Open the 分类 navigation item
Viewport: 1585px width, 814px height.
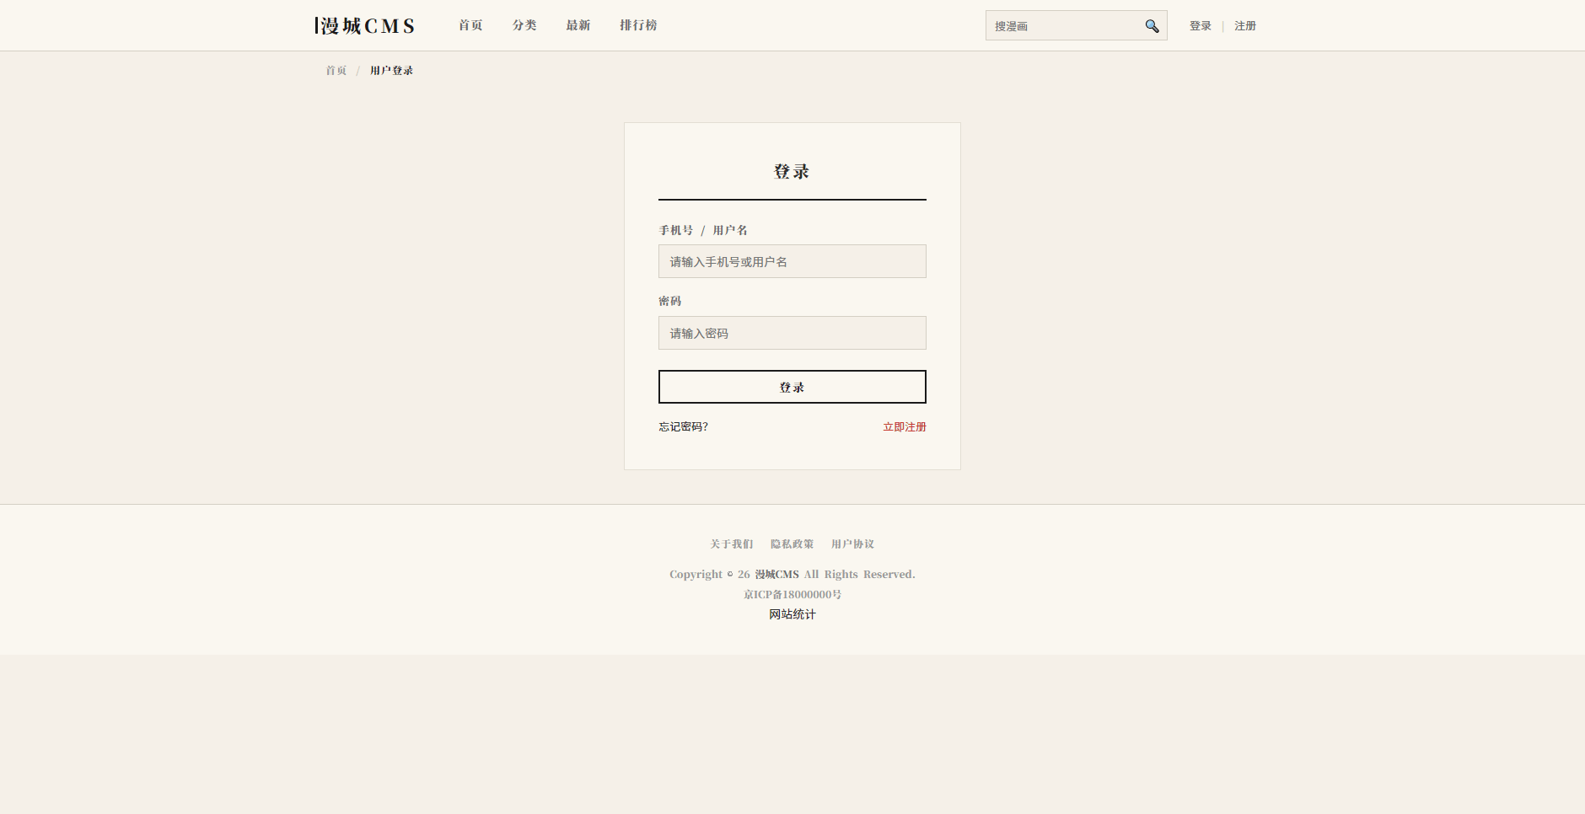pyautogui.click(x=524, y=25)
